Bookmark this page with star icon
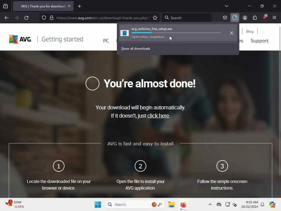The width and height of the screenshot is (281, 211). [155, 18]
